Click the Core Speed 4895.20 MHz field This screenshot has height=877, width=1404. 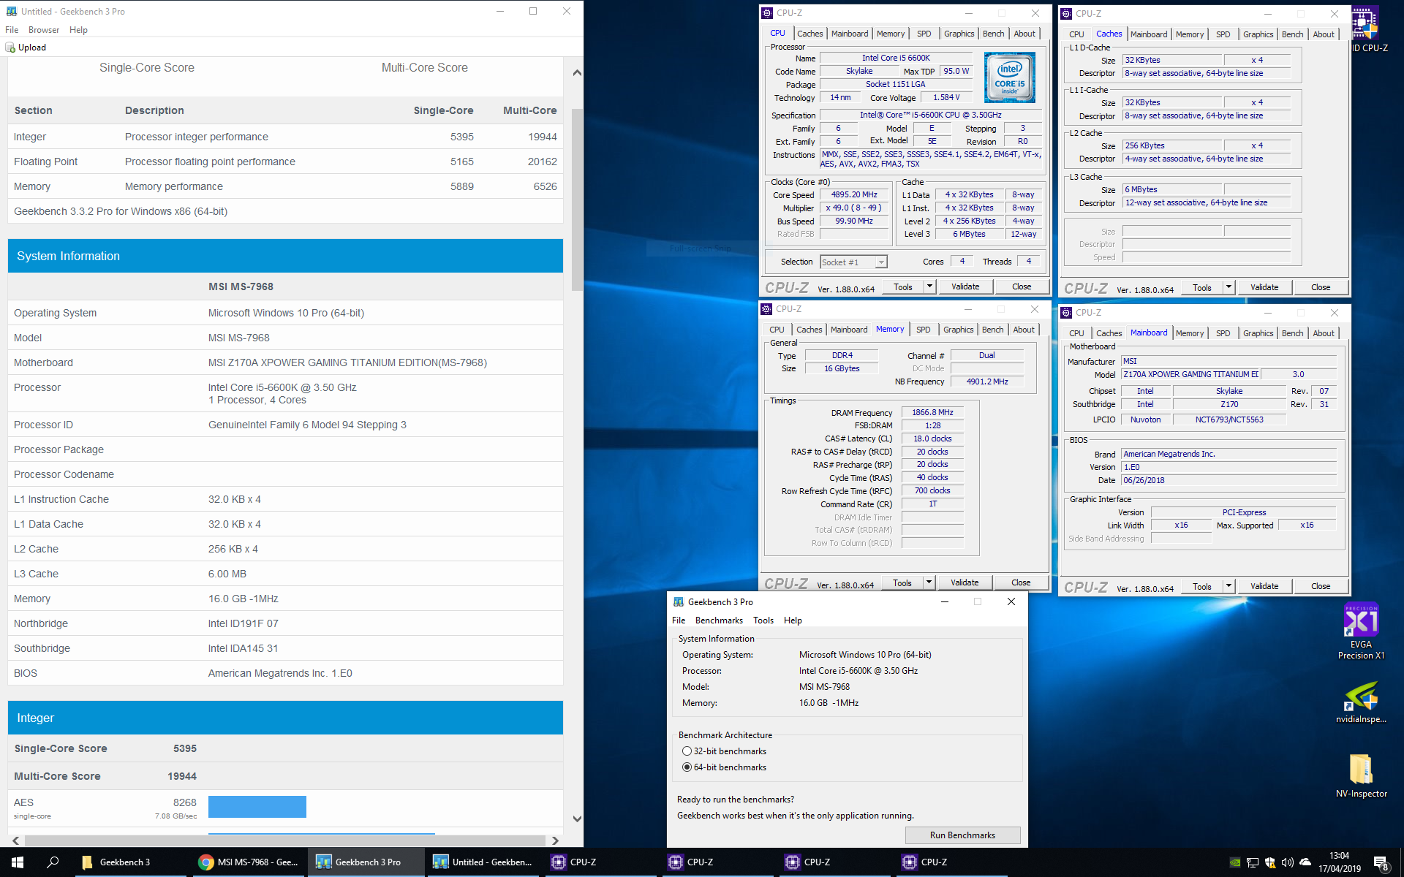[854, 194]
